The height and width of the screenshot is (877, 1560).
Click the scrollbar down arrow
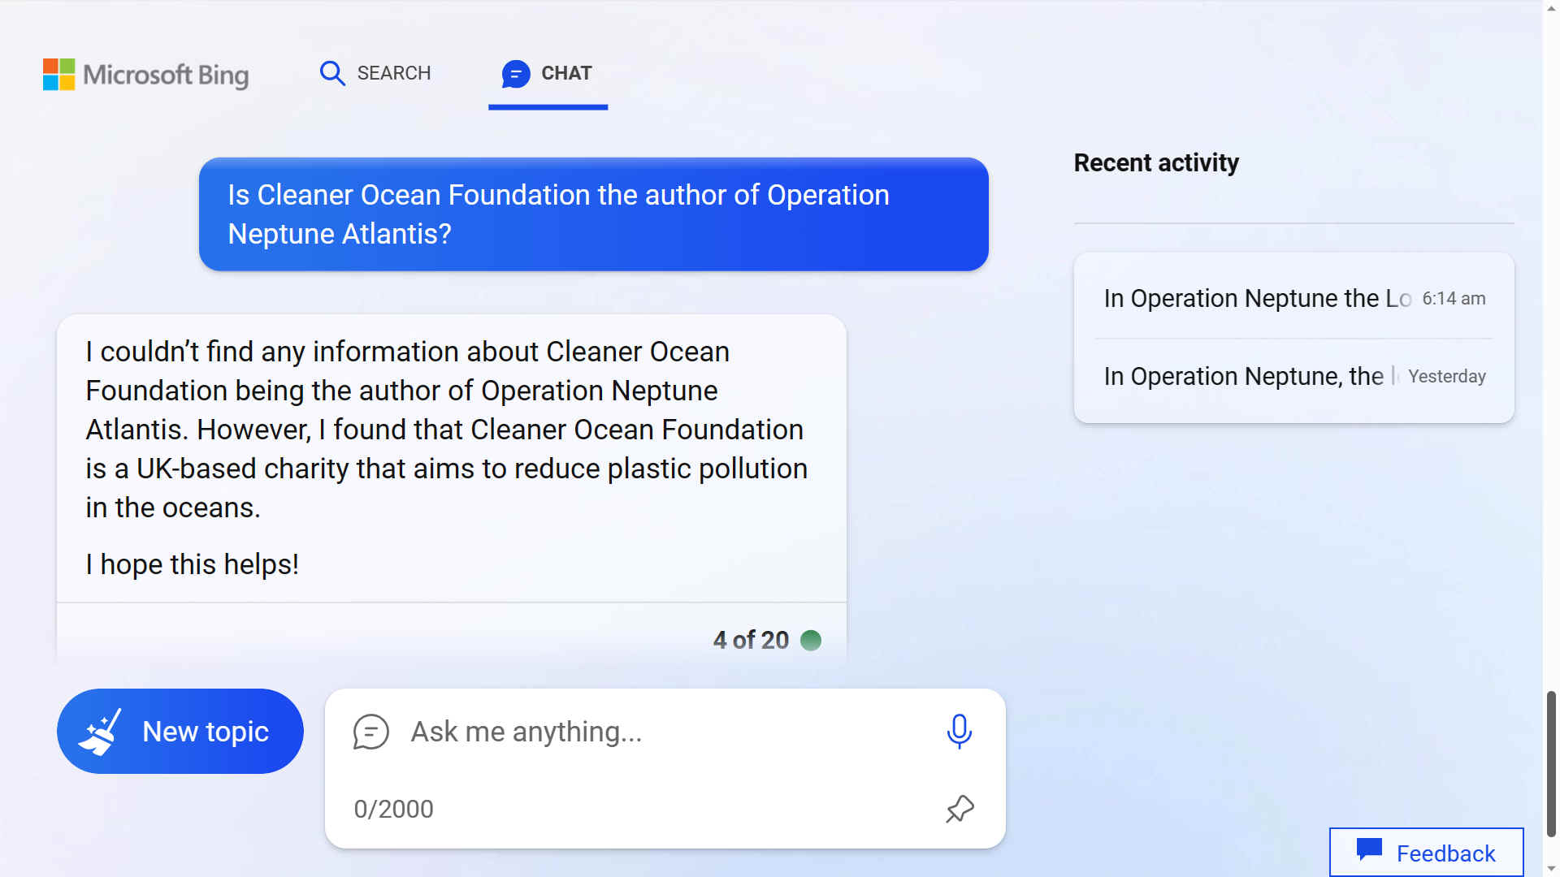click(1552, 868)
